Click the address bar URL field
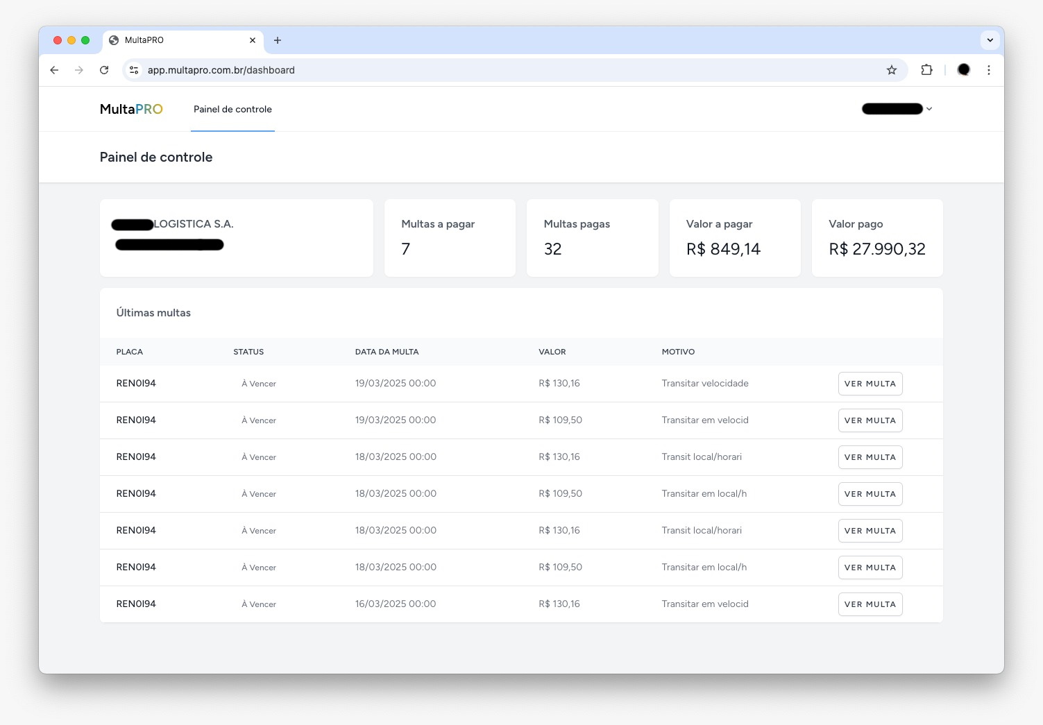Image resolution: width=1043 pixels, height=725 pixels. [486, 70]
